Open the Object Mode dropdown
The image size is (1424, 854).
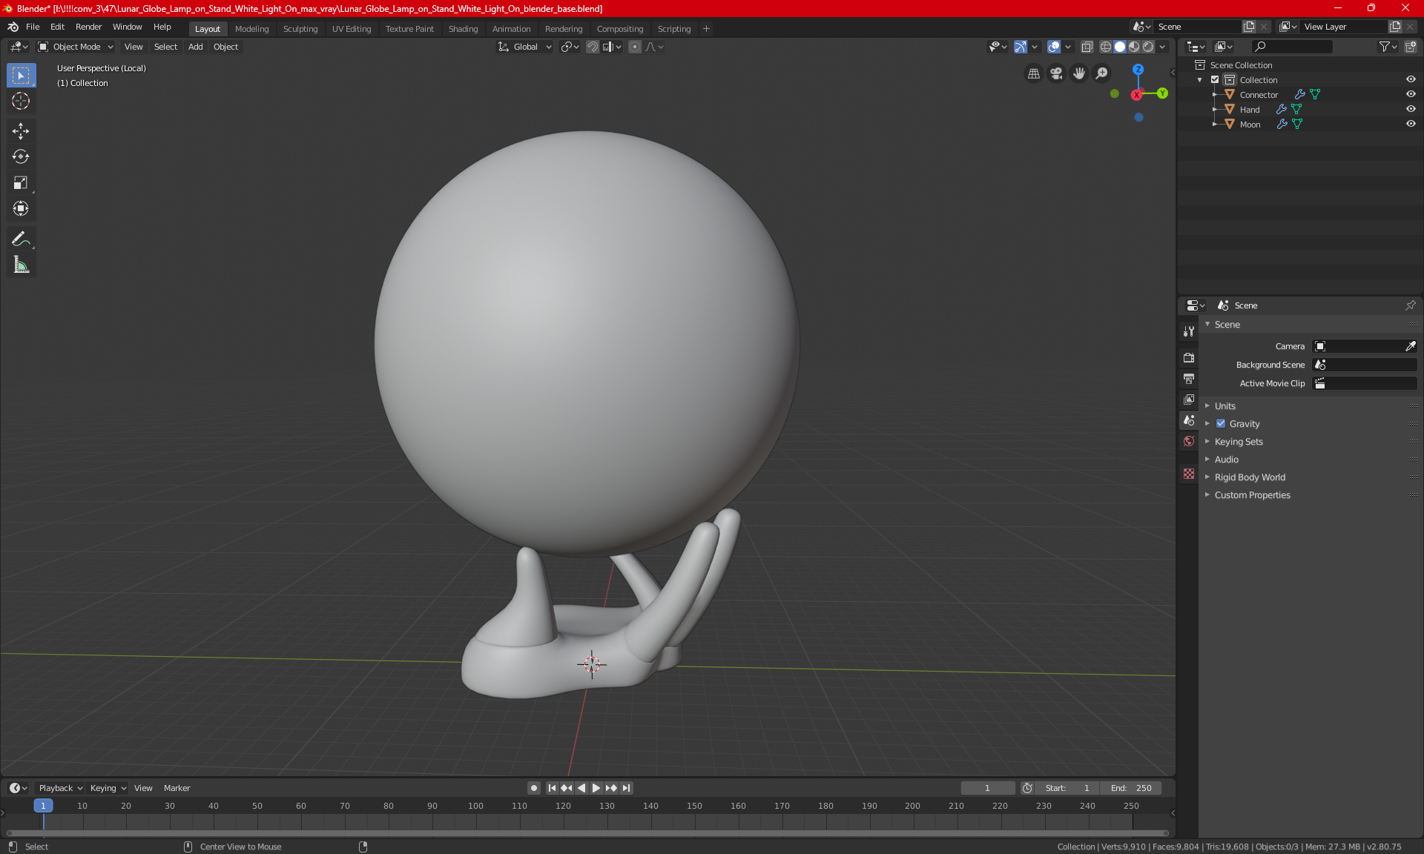(x=76, y=47)
